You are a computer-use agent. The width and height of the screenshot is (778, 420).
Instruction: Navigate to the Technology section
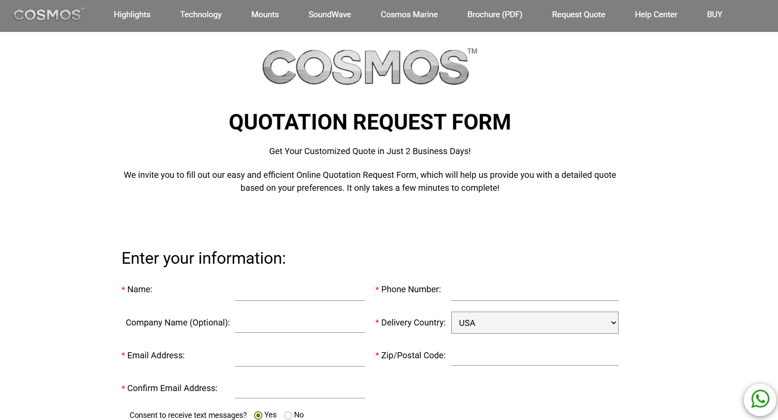point(201,14)
